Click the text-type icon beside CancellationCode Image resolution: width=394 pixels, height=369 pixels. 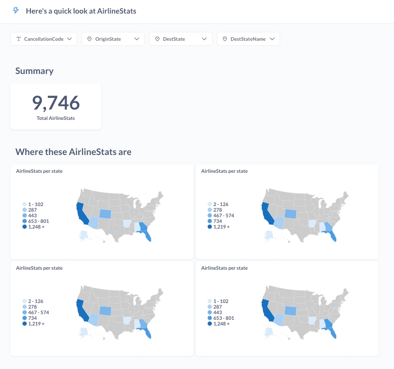coord(19,39)
